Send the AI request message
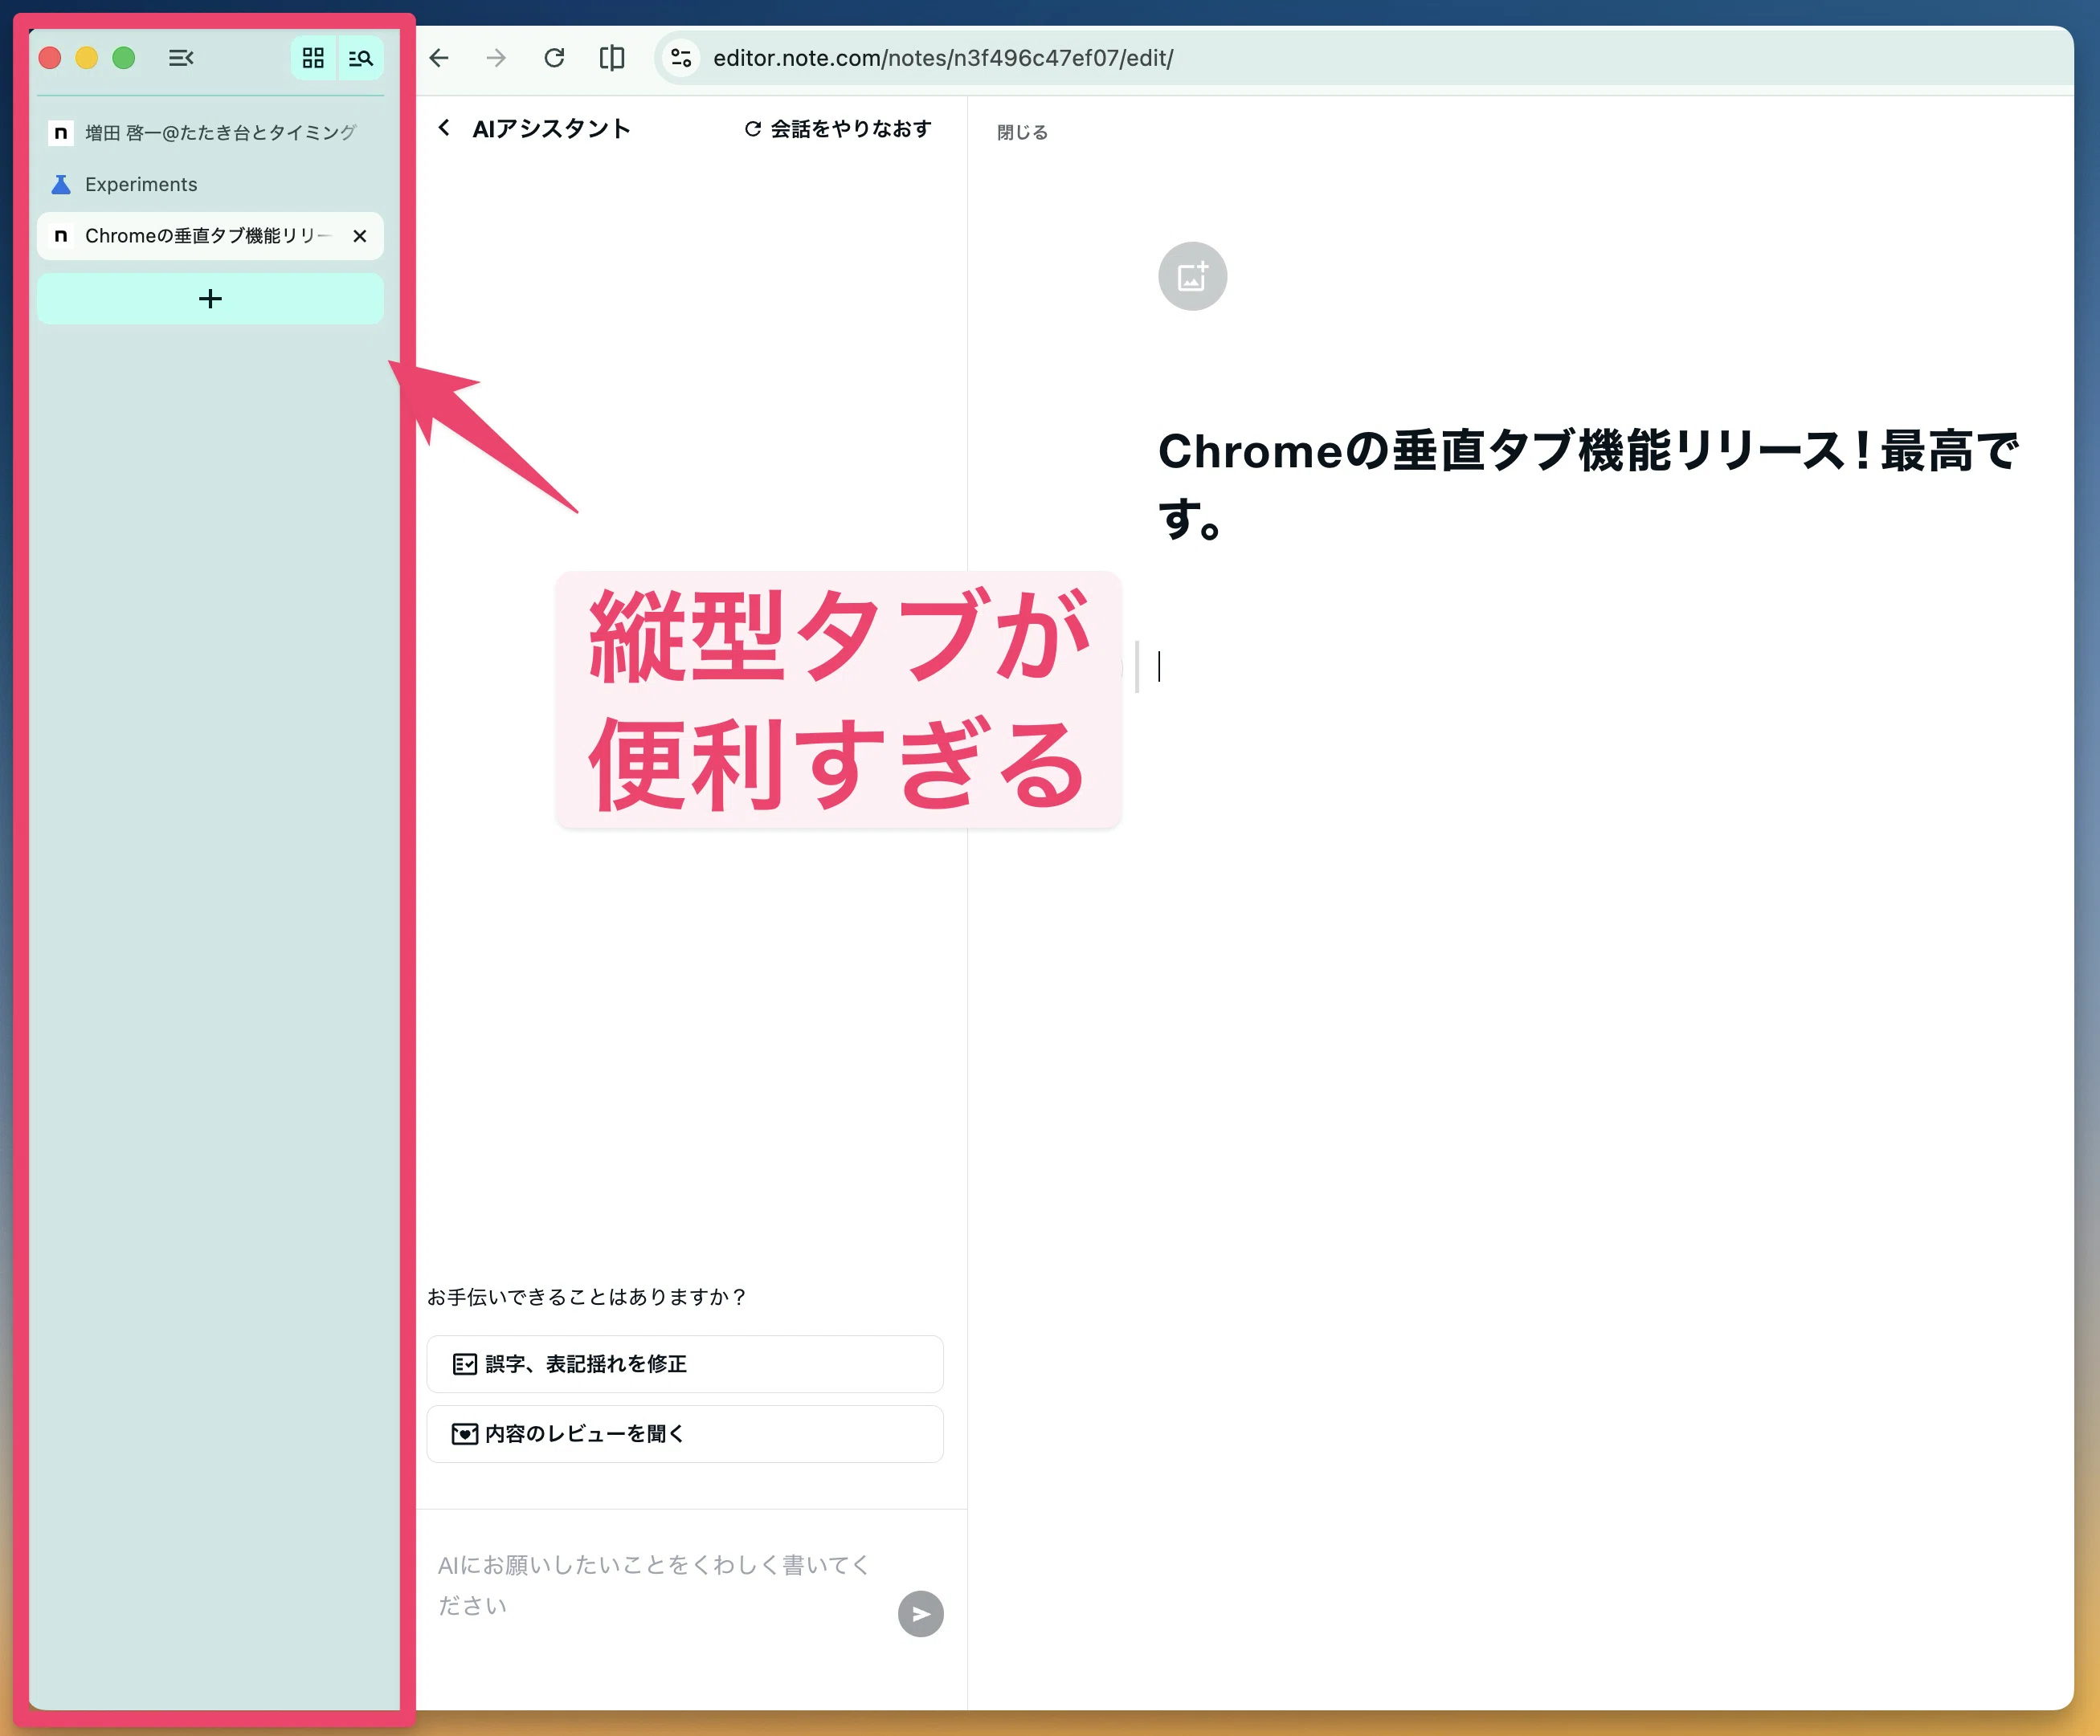 (920, 1614)
